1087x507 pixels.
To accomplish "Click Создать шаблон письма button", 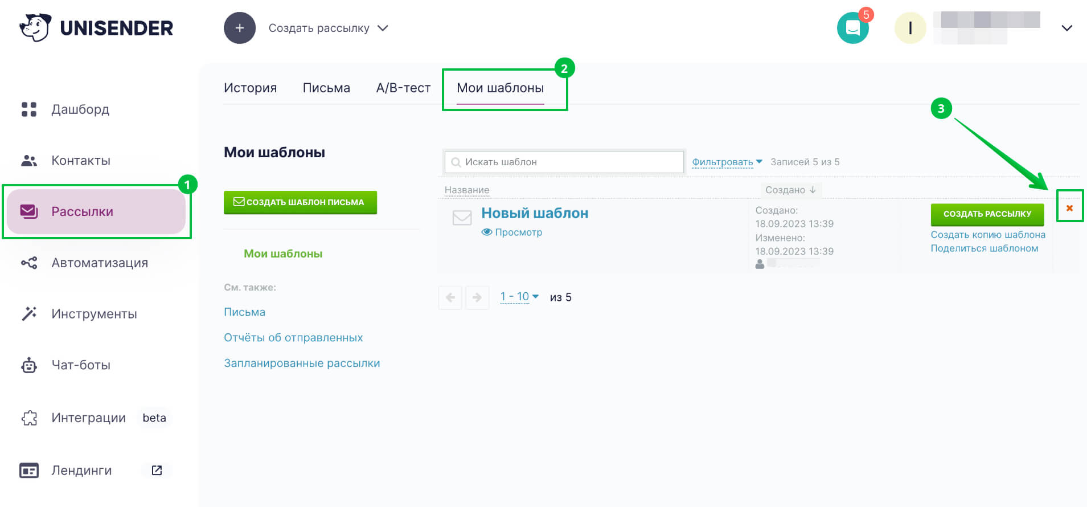I will [x=300, y=202].
